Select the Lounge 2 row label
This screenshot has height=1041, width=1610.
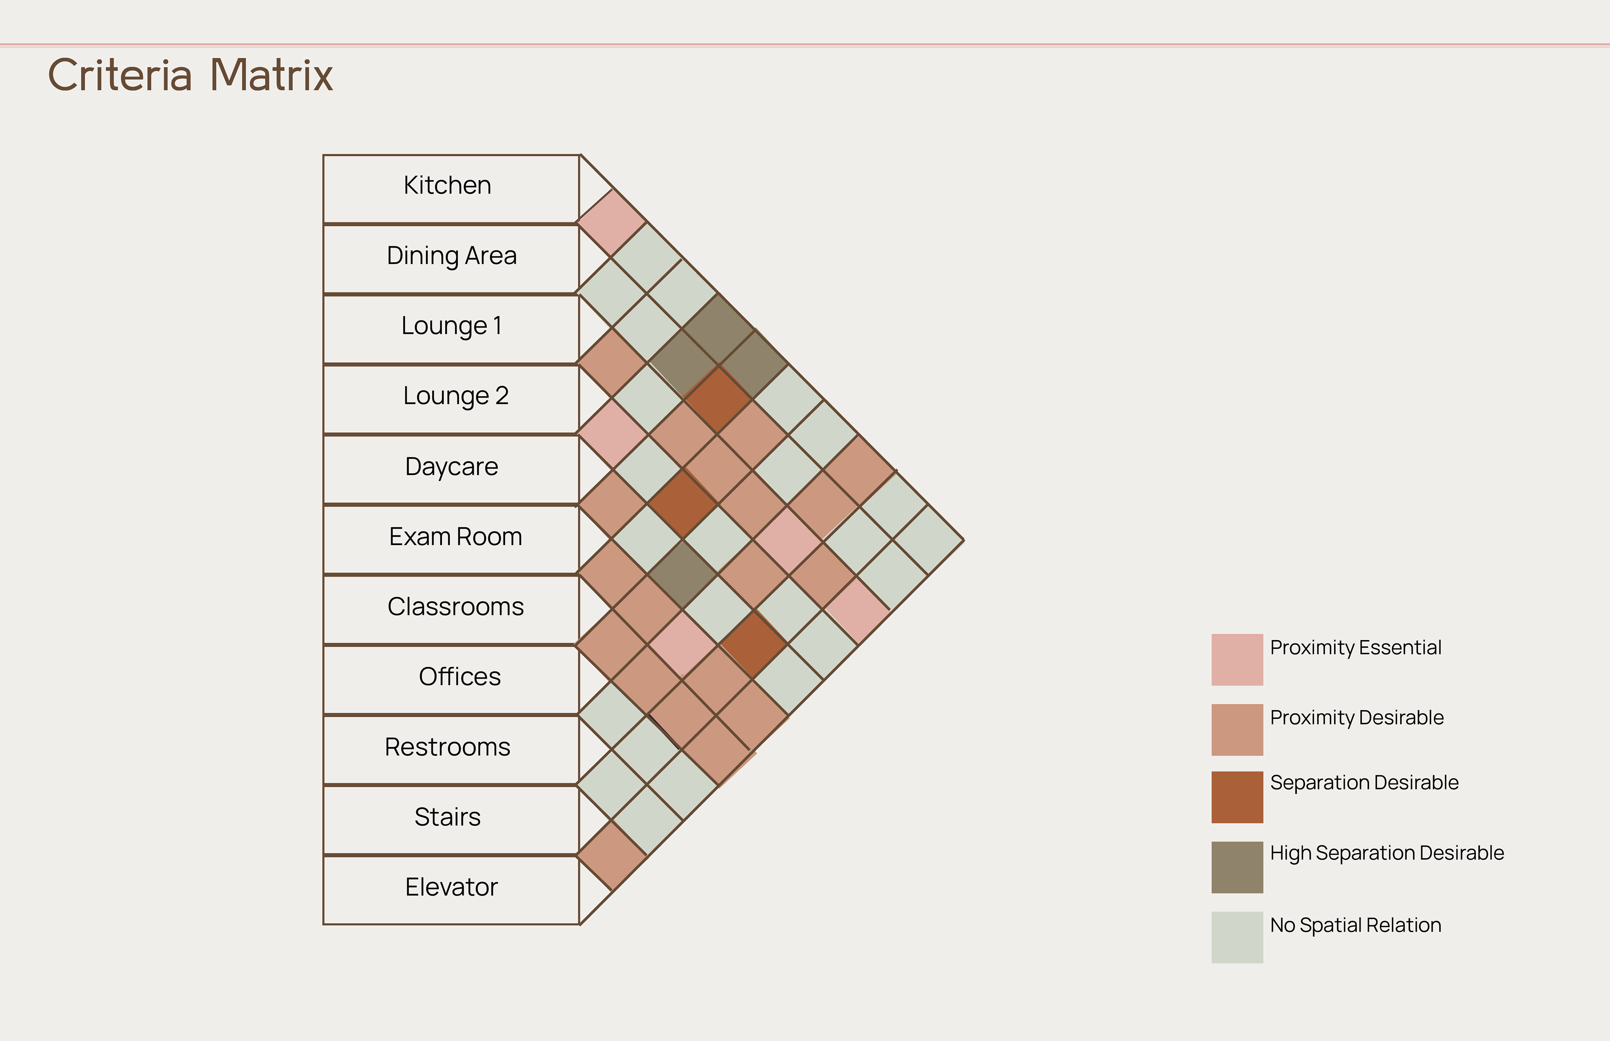pyautogui.click(x=451, y=400)
